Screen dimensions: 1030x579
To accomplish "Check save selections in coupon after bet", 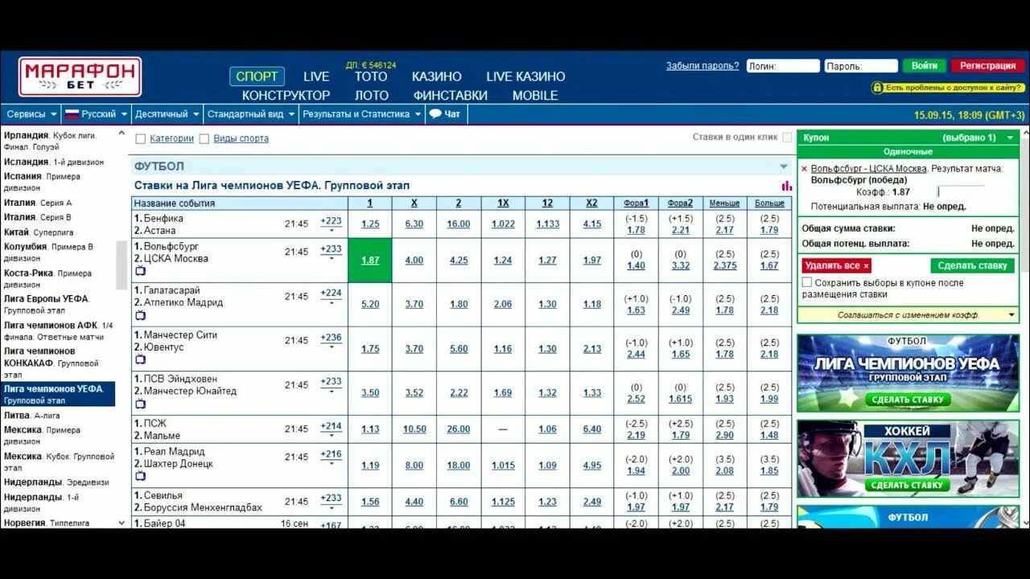I will [807, 283].
